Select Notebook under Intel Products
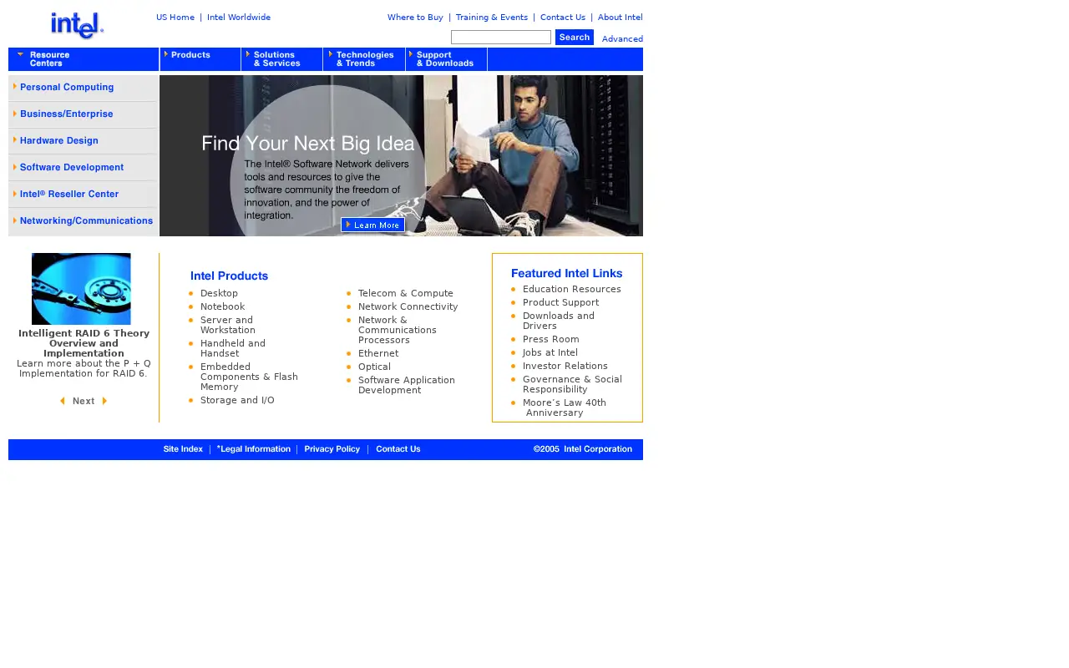Viewport: 1069px width, 668px height. (222, 307)
